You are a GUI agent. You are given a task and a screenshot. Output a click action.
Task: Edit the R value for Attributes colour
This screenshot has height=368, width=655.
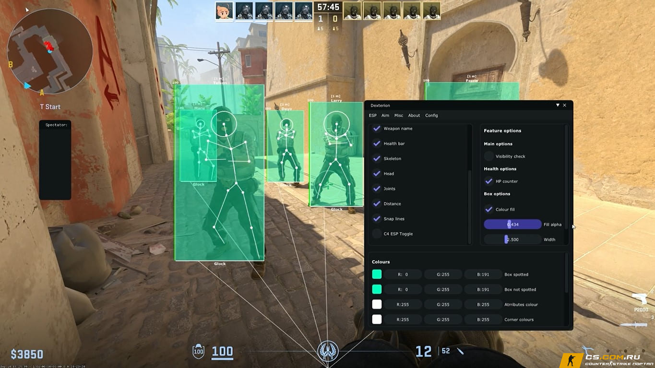(403, 305)
